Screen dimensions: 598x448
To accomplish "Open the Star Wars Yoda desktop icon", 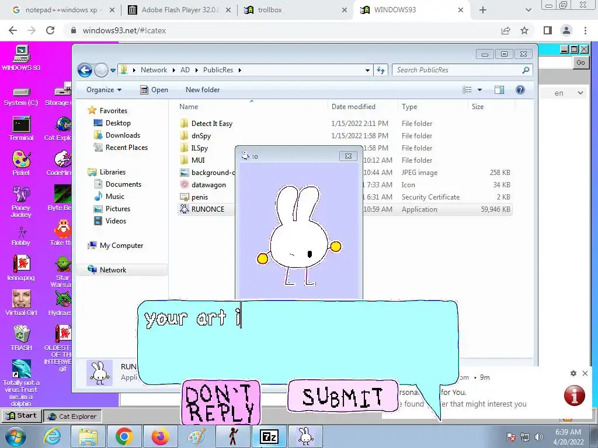I will 61,272.
